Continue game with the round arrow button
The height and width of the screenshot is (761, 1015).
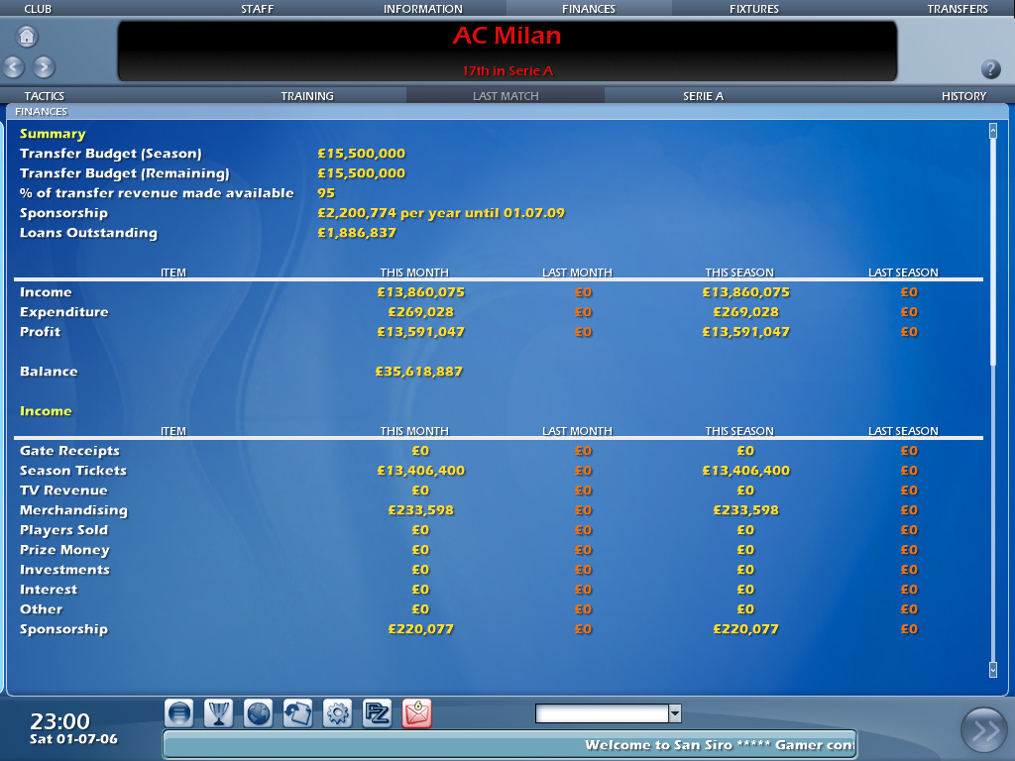[x=984, y=730]
